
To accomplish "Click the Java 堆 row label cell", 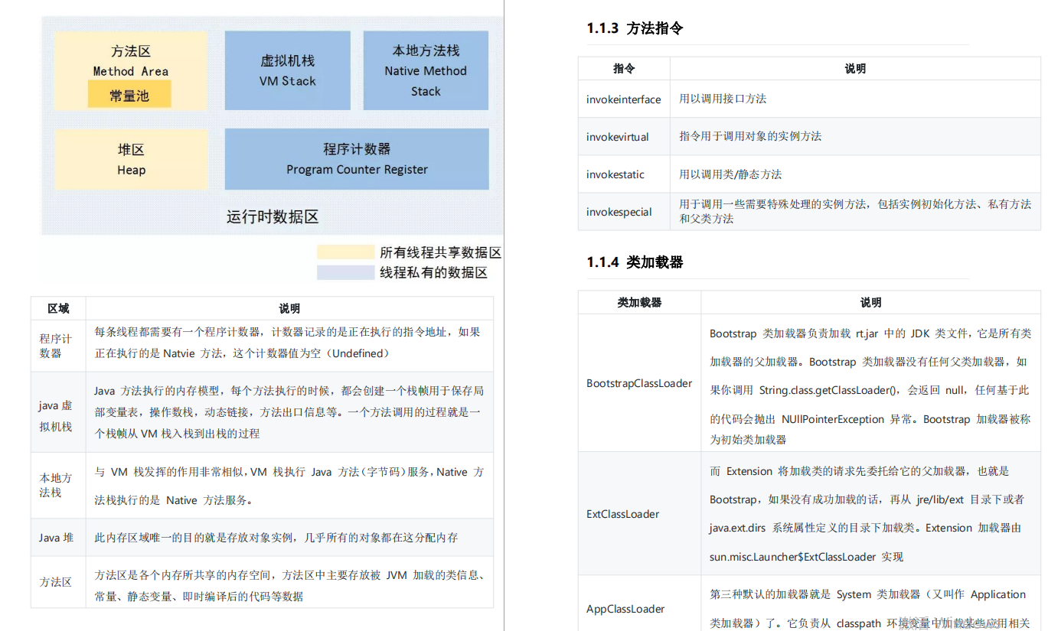I will click(x=58, y=538).
